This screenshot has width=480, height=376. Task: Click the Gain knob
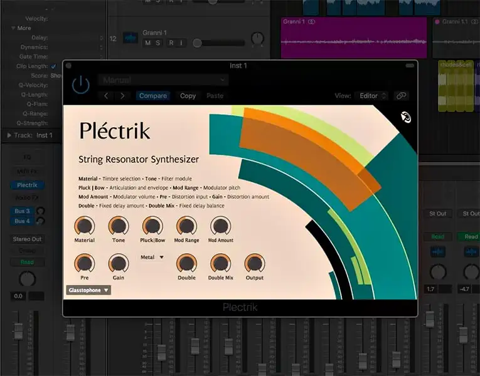coord(119,263)
